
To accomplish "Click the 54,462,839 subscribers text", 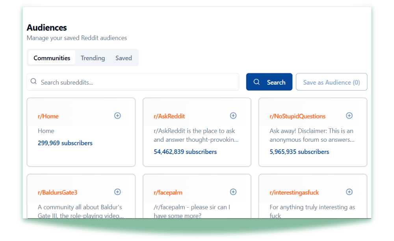I will [x=185, y=152].
